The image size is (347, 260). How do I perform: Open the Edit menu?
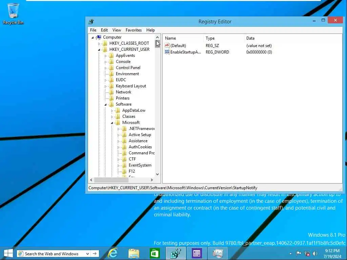(x=104, y=30)
